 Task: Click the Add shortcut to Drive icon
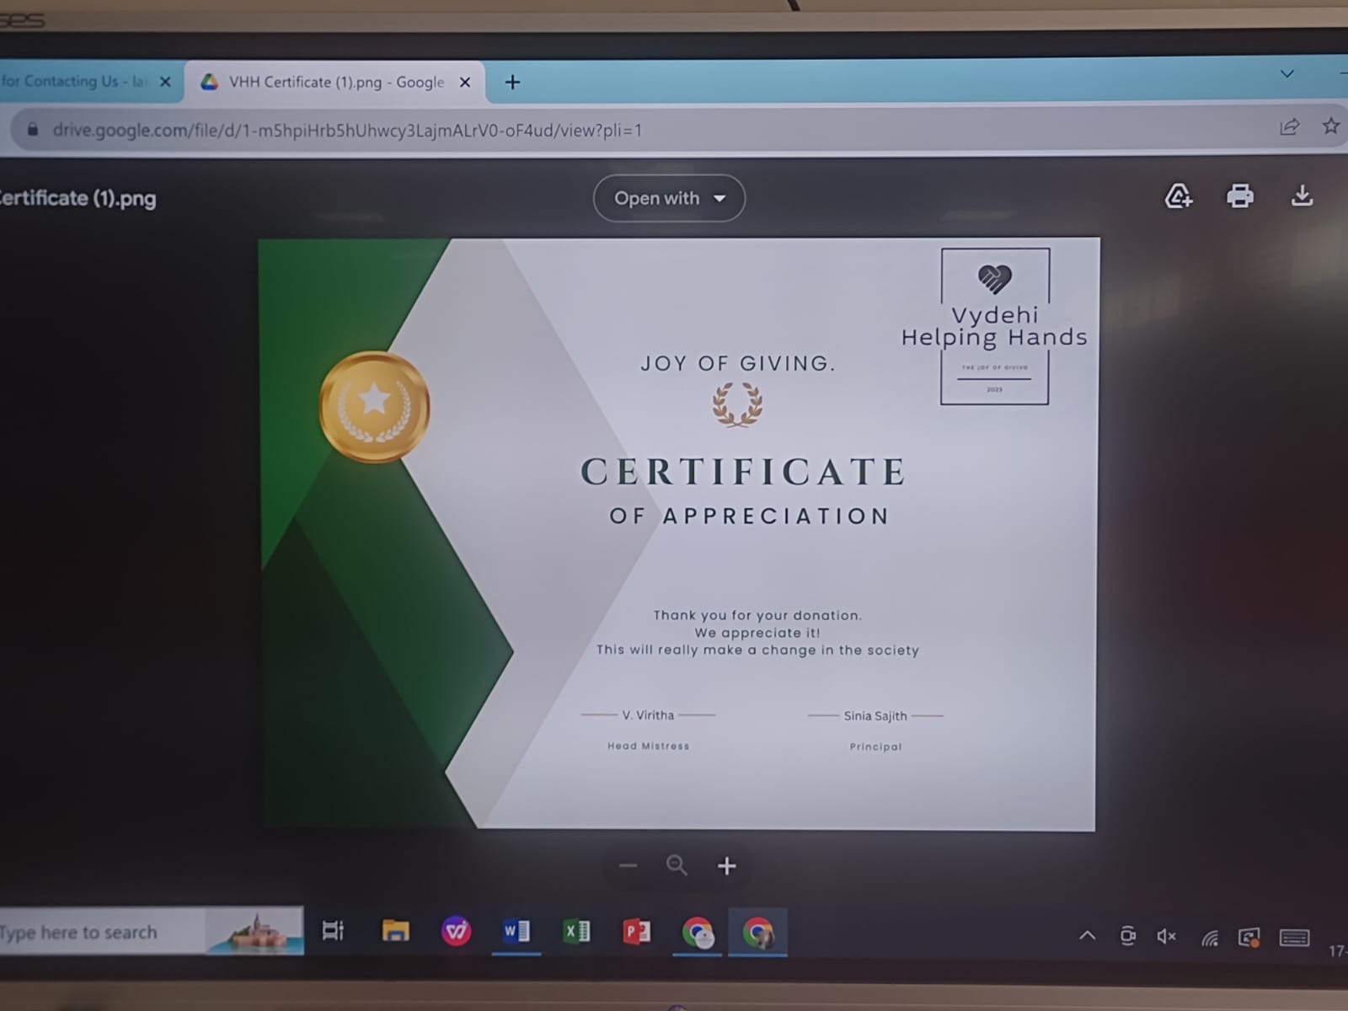(1178, 196)
